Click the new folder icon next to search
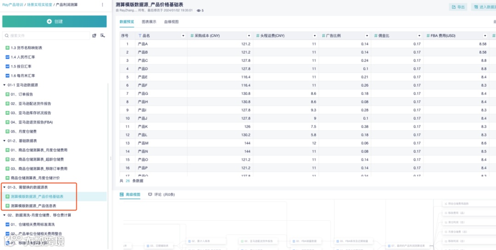This screenshot has height=250, width=496. (x=94, y=36)
